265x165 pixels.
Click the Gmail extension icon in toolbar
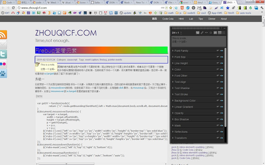[x=199, y=8]
